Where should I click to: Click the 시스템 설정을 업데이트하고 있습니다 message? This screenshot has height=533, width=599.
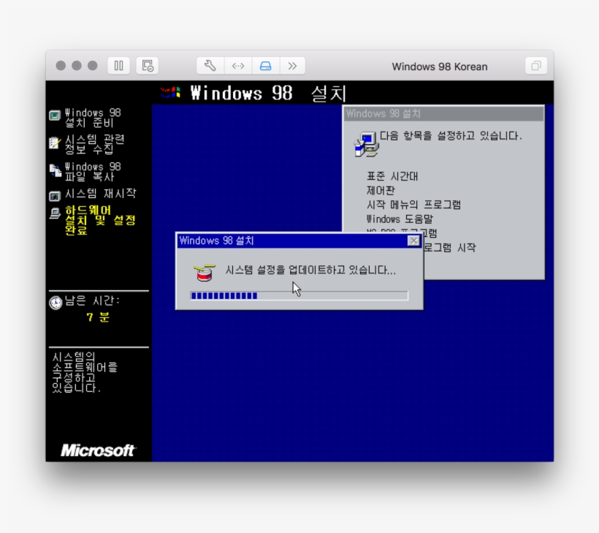(x=310, y=270)
